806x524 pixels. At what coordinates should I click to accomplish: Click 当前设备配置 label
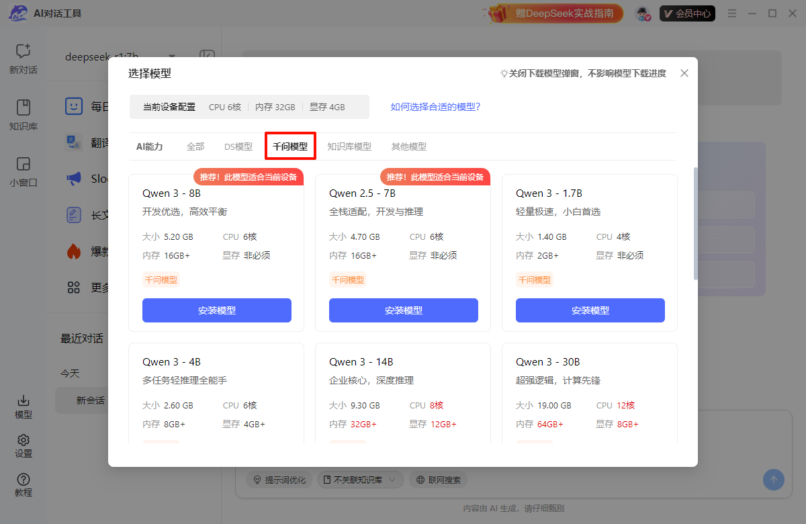pyautogui.click(x=169, y=107)
